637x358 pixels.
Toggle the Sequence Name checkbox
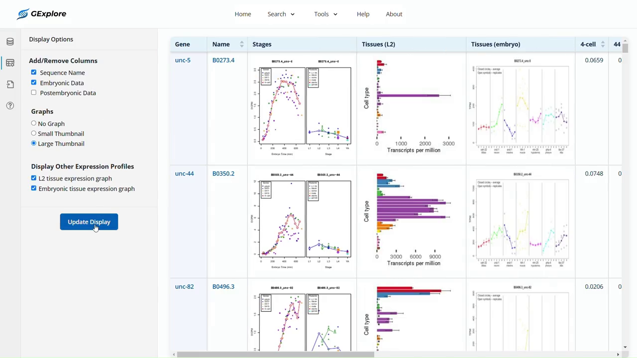pos(34,73)
